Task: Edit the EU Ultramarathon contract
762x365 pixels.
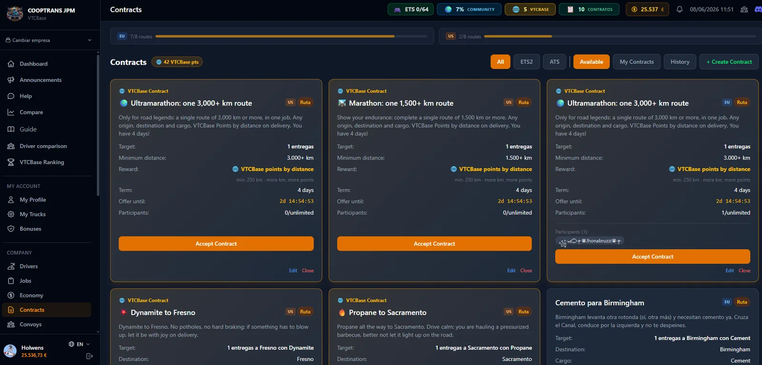Action: coord(730,271)
